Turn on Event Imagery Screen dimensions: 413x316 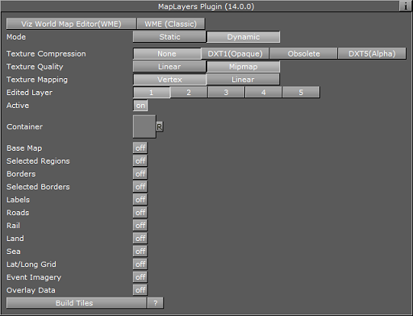click(x=140, y=277)
